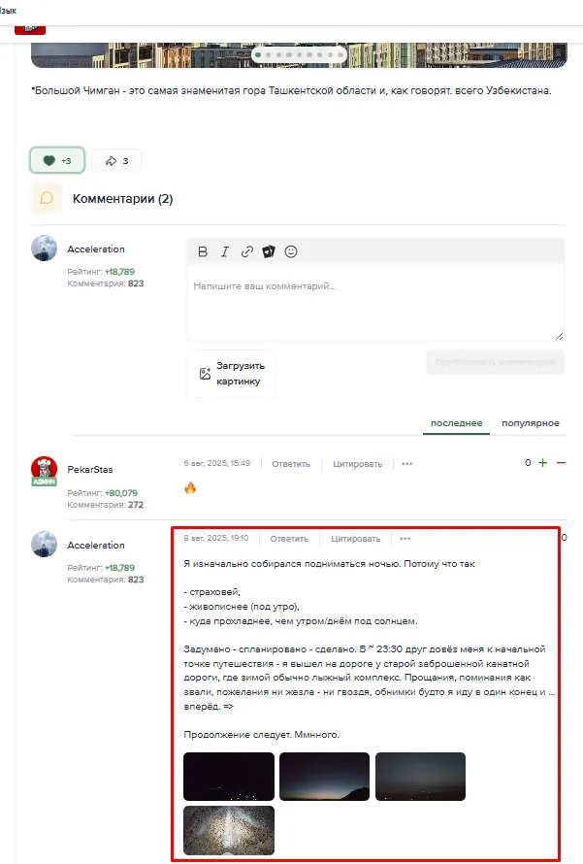Focus the Напишите ваш комментарий text field
This screenshot has width=583, height=864.
[x=374, y=303]
